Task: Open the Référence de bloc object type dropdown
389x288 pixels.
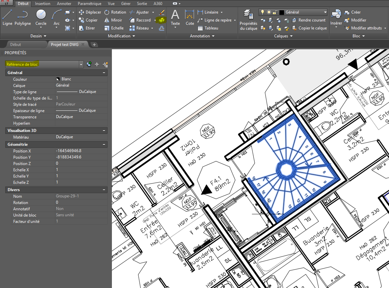Action: 81,64
